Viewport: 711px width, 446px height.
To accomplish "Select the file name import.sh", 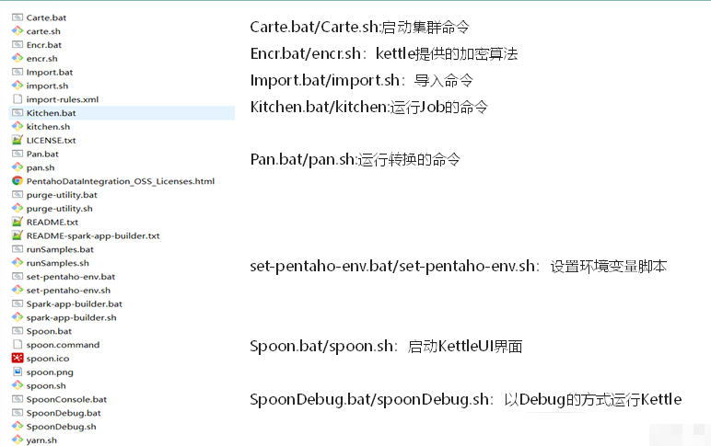I will 47,86.
